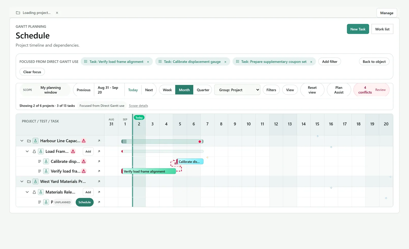Screen dimensions: 409x249
Task: Open Harbour Line Capac... row arrow link
Action: tap(99, 141)
